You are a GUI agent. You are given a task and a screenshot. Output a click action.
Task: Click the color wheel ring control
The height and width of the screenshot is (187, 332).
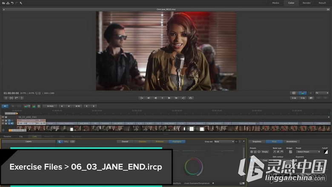194,167
